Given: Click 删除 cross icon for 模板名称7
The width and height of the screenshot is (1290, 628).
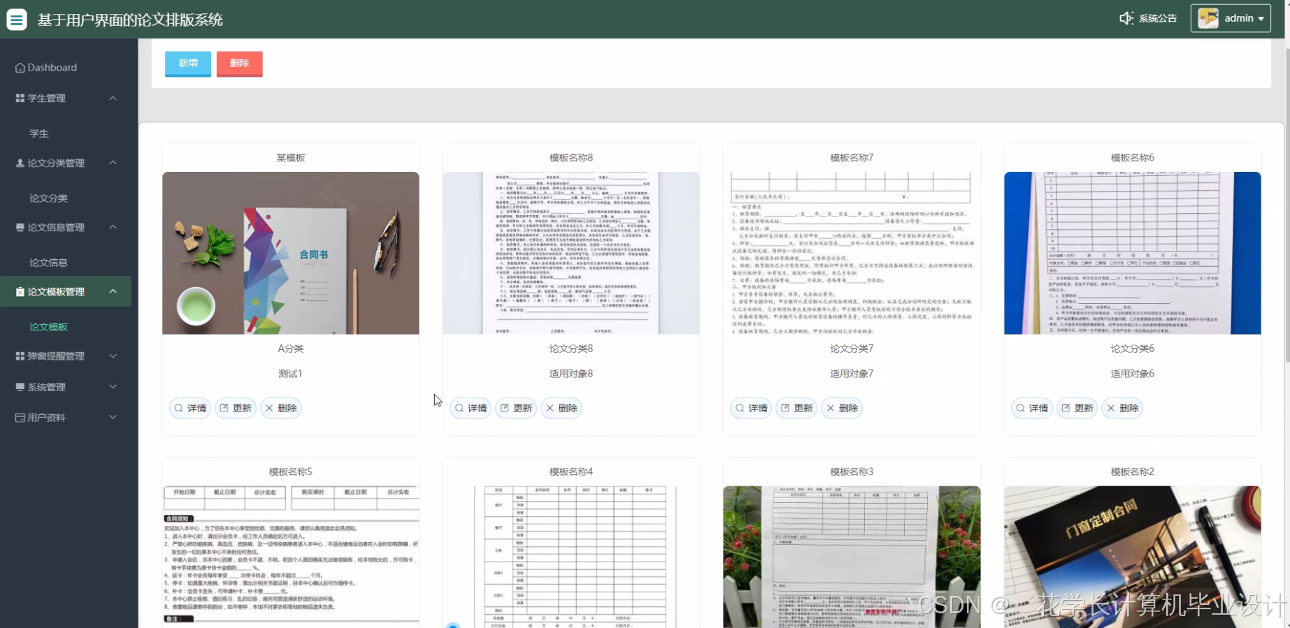Looking at the screenshot, I should (830, 408).
